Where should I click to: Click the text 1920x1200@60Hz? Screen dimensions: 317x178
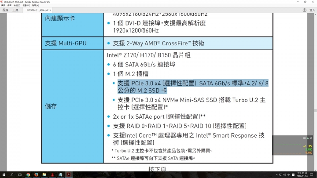136,31
